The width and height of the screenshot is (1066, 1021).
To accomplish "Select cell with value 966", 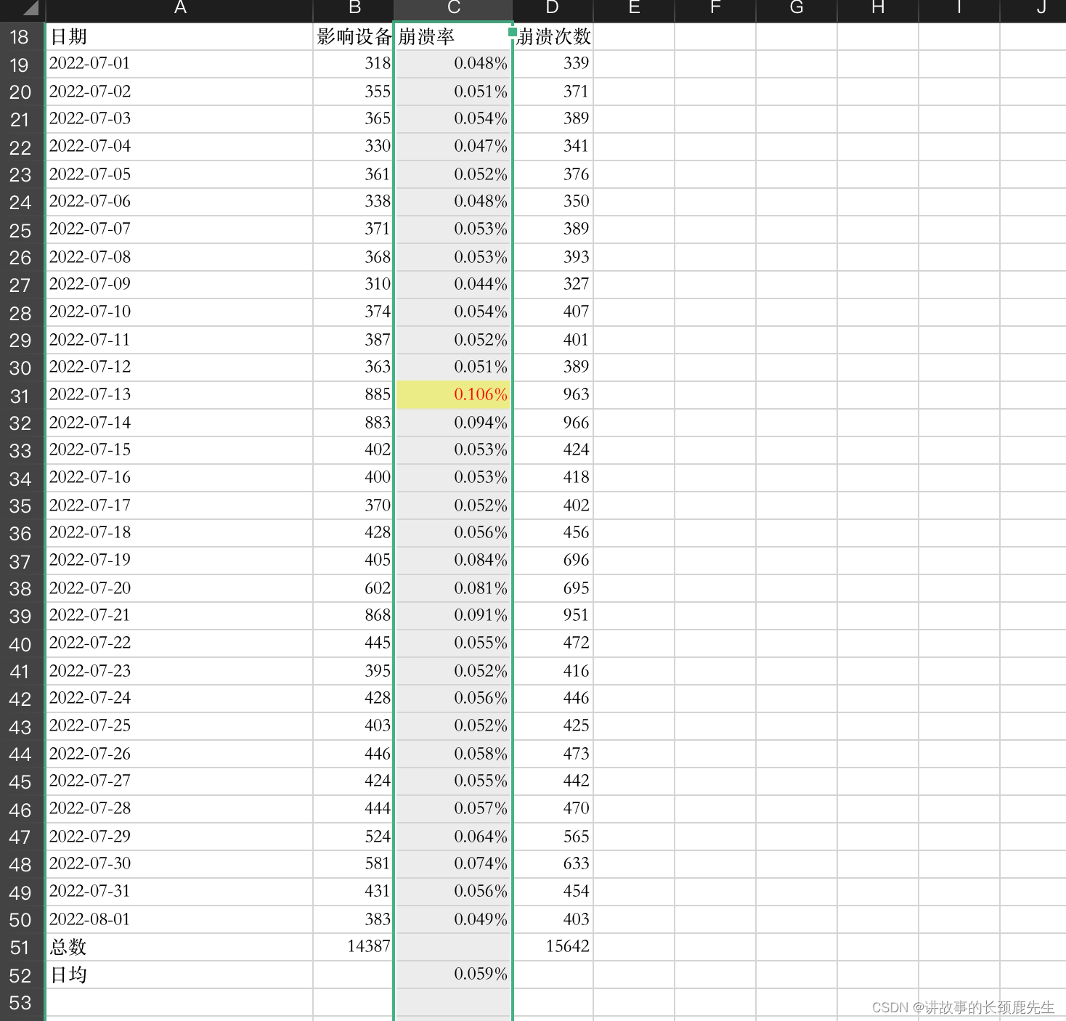I will 553,423.
